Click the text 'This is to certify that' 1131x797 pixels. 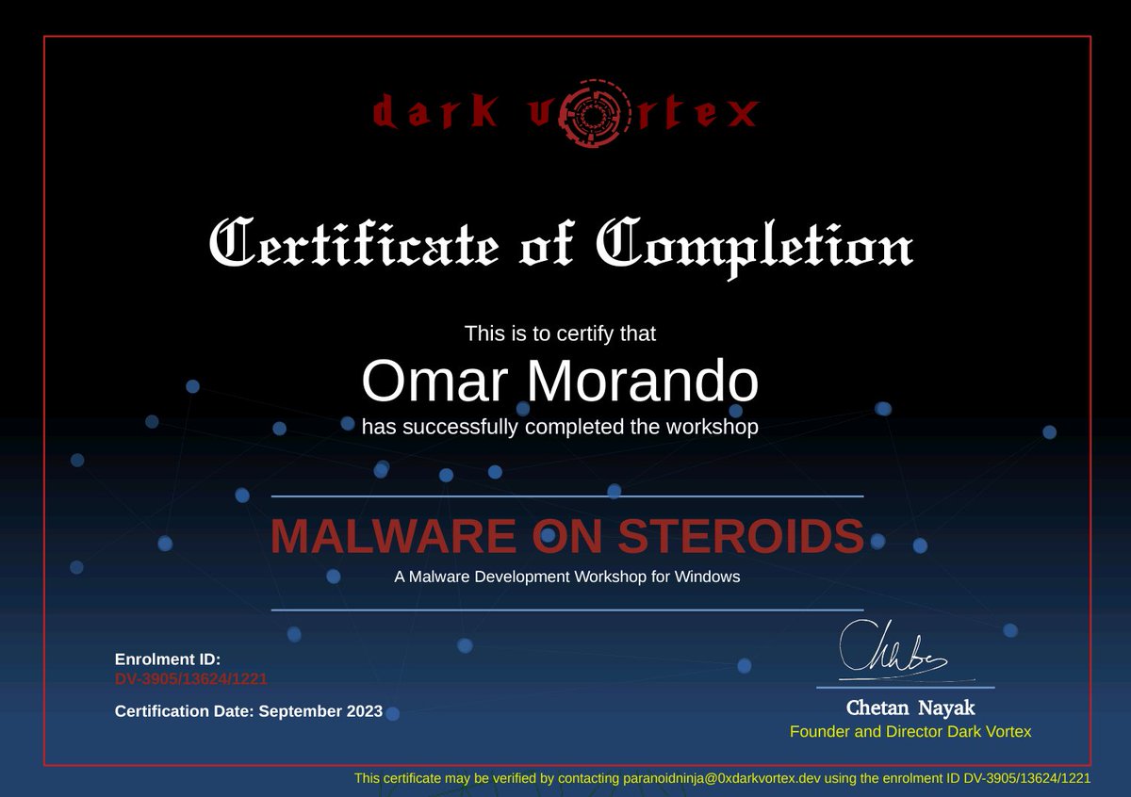(x=560, y=333)
